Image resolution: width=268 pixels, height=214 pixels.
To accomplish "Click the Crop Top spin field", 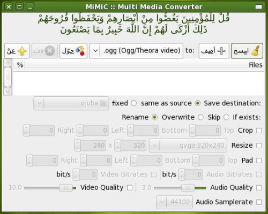I will [x=205, y=131].
